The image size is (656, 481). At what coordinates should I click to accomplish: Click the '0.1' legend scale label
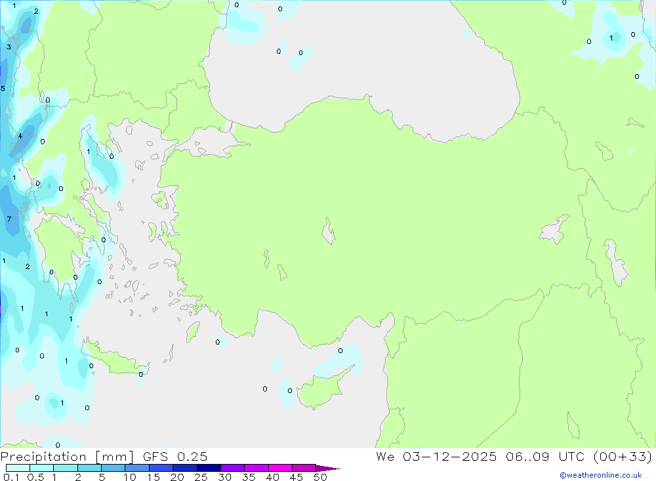pos(11,477)
